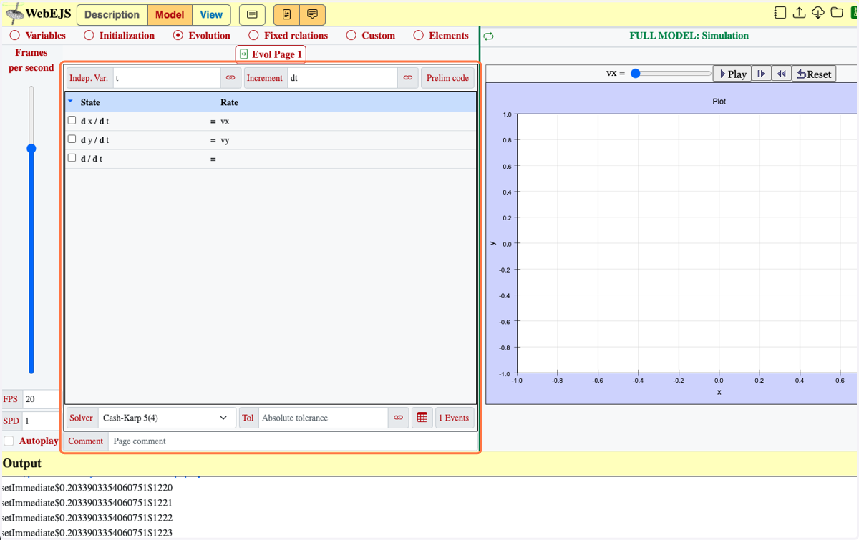Click the Tol label button
The width and height of the screenshot is (859, 540).
pos(248,418)
